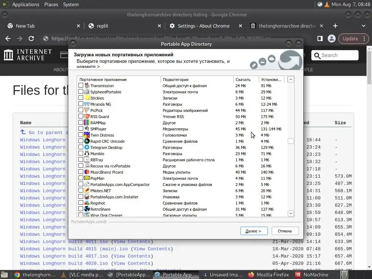This screenshot has width=372, height=279.
Task: Check the Mumble checkbox
Action: [x=81, y=153]
